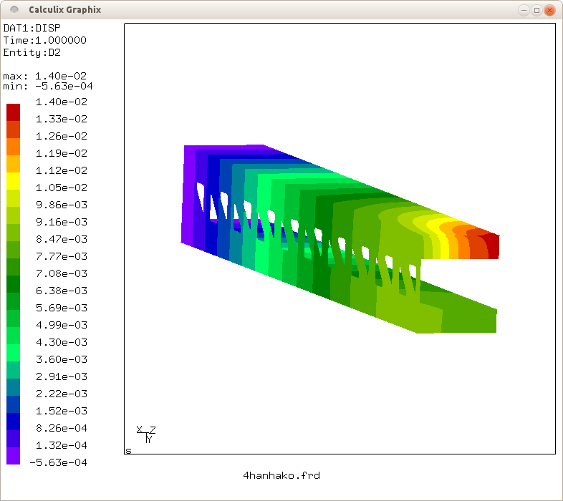This screenshot has width=563, height=501.
Task: Click the 's' marker in the viewport corner
Action: click(x=128, y=451)
